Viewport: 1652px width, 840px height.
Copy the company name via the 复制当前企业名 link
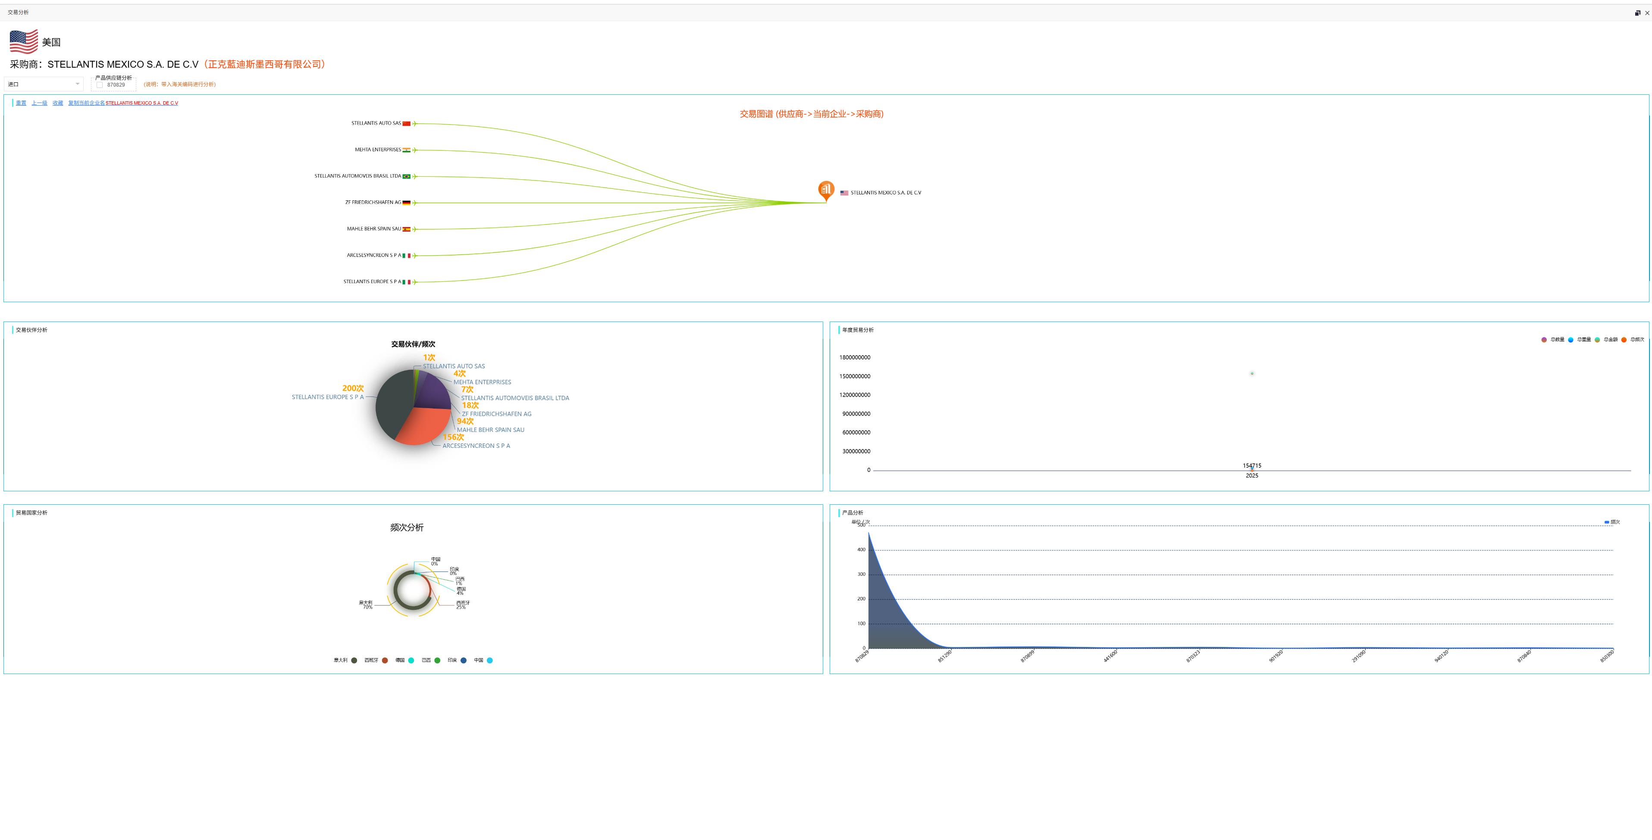(x=87, y=103)
